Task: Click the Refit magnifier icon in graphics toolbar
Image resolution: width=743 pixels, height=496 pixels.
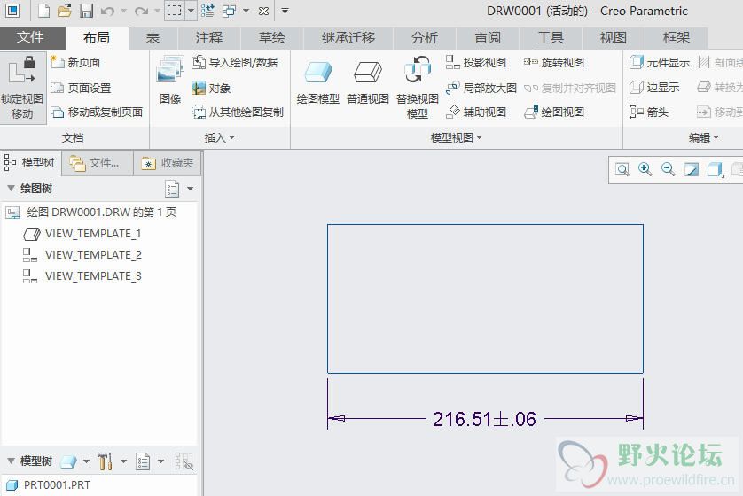Action: [622, 169]
